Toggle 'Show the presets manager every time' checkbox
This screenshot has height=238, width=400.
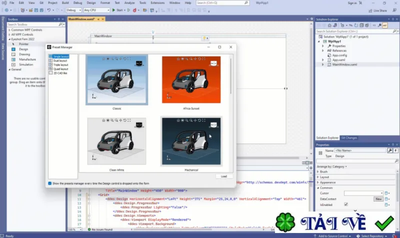49,183
